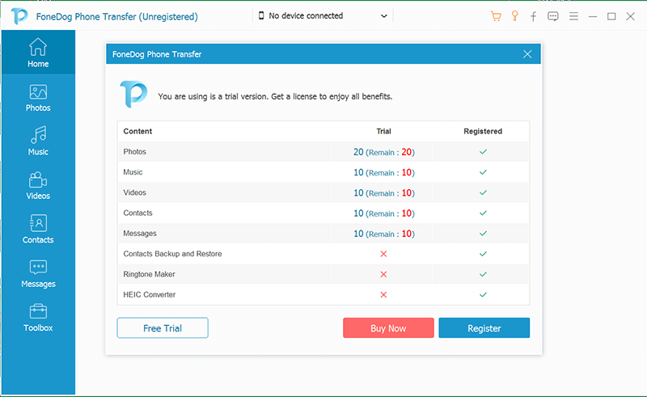This screenshot has width=647, height=397.
Task: Select the Ringtone Maker row text
Action: [x=149, y=274]
